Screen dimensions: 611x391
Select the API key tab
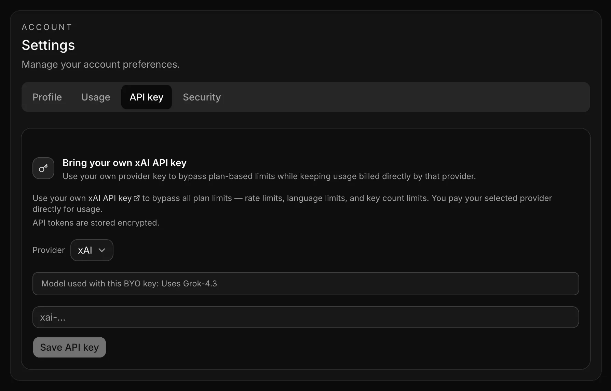tap(147, 97)
